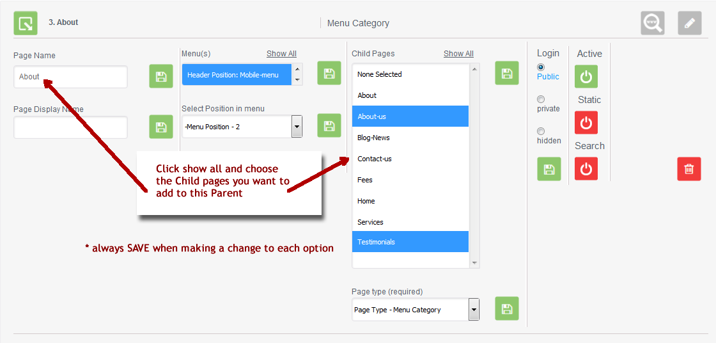Screen dimensions: 716x343
Task: Save the Login visibility setting
Action: click(549, 169)
